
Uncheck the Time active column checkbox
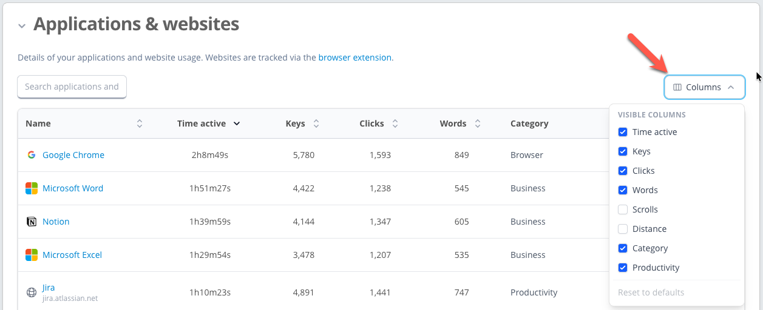click(x=623, y=132)
